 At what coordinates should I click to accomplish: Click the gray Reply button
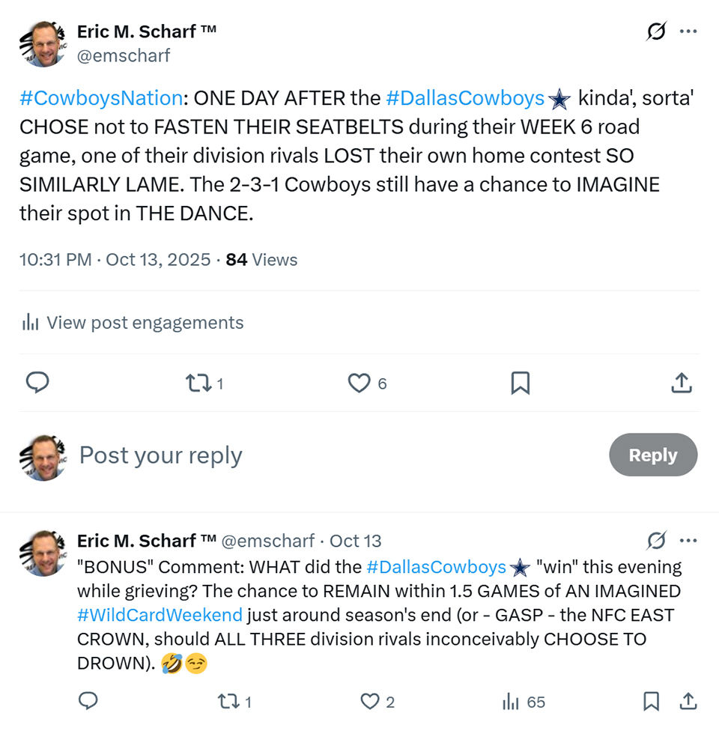[x=652, y=455]
